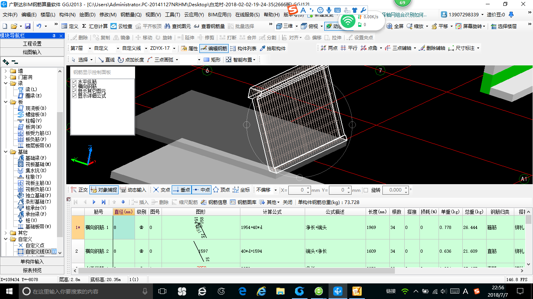
Task: Click 拾取构件 pick component tool
Action: 272,48
